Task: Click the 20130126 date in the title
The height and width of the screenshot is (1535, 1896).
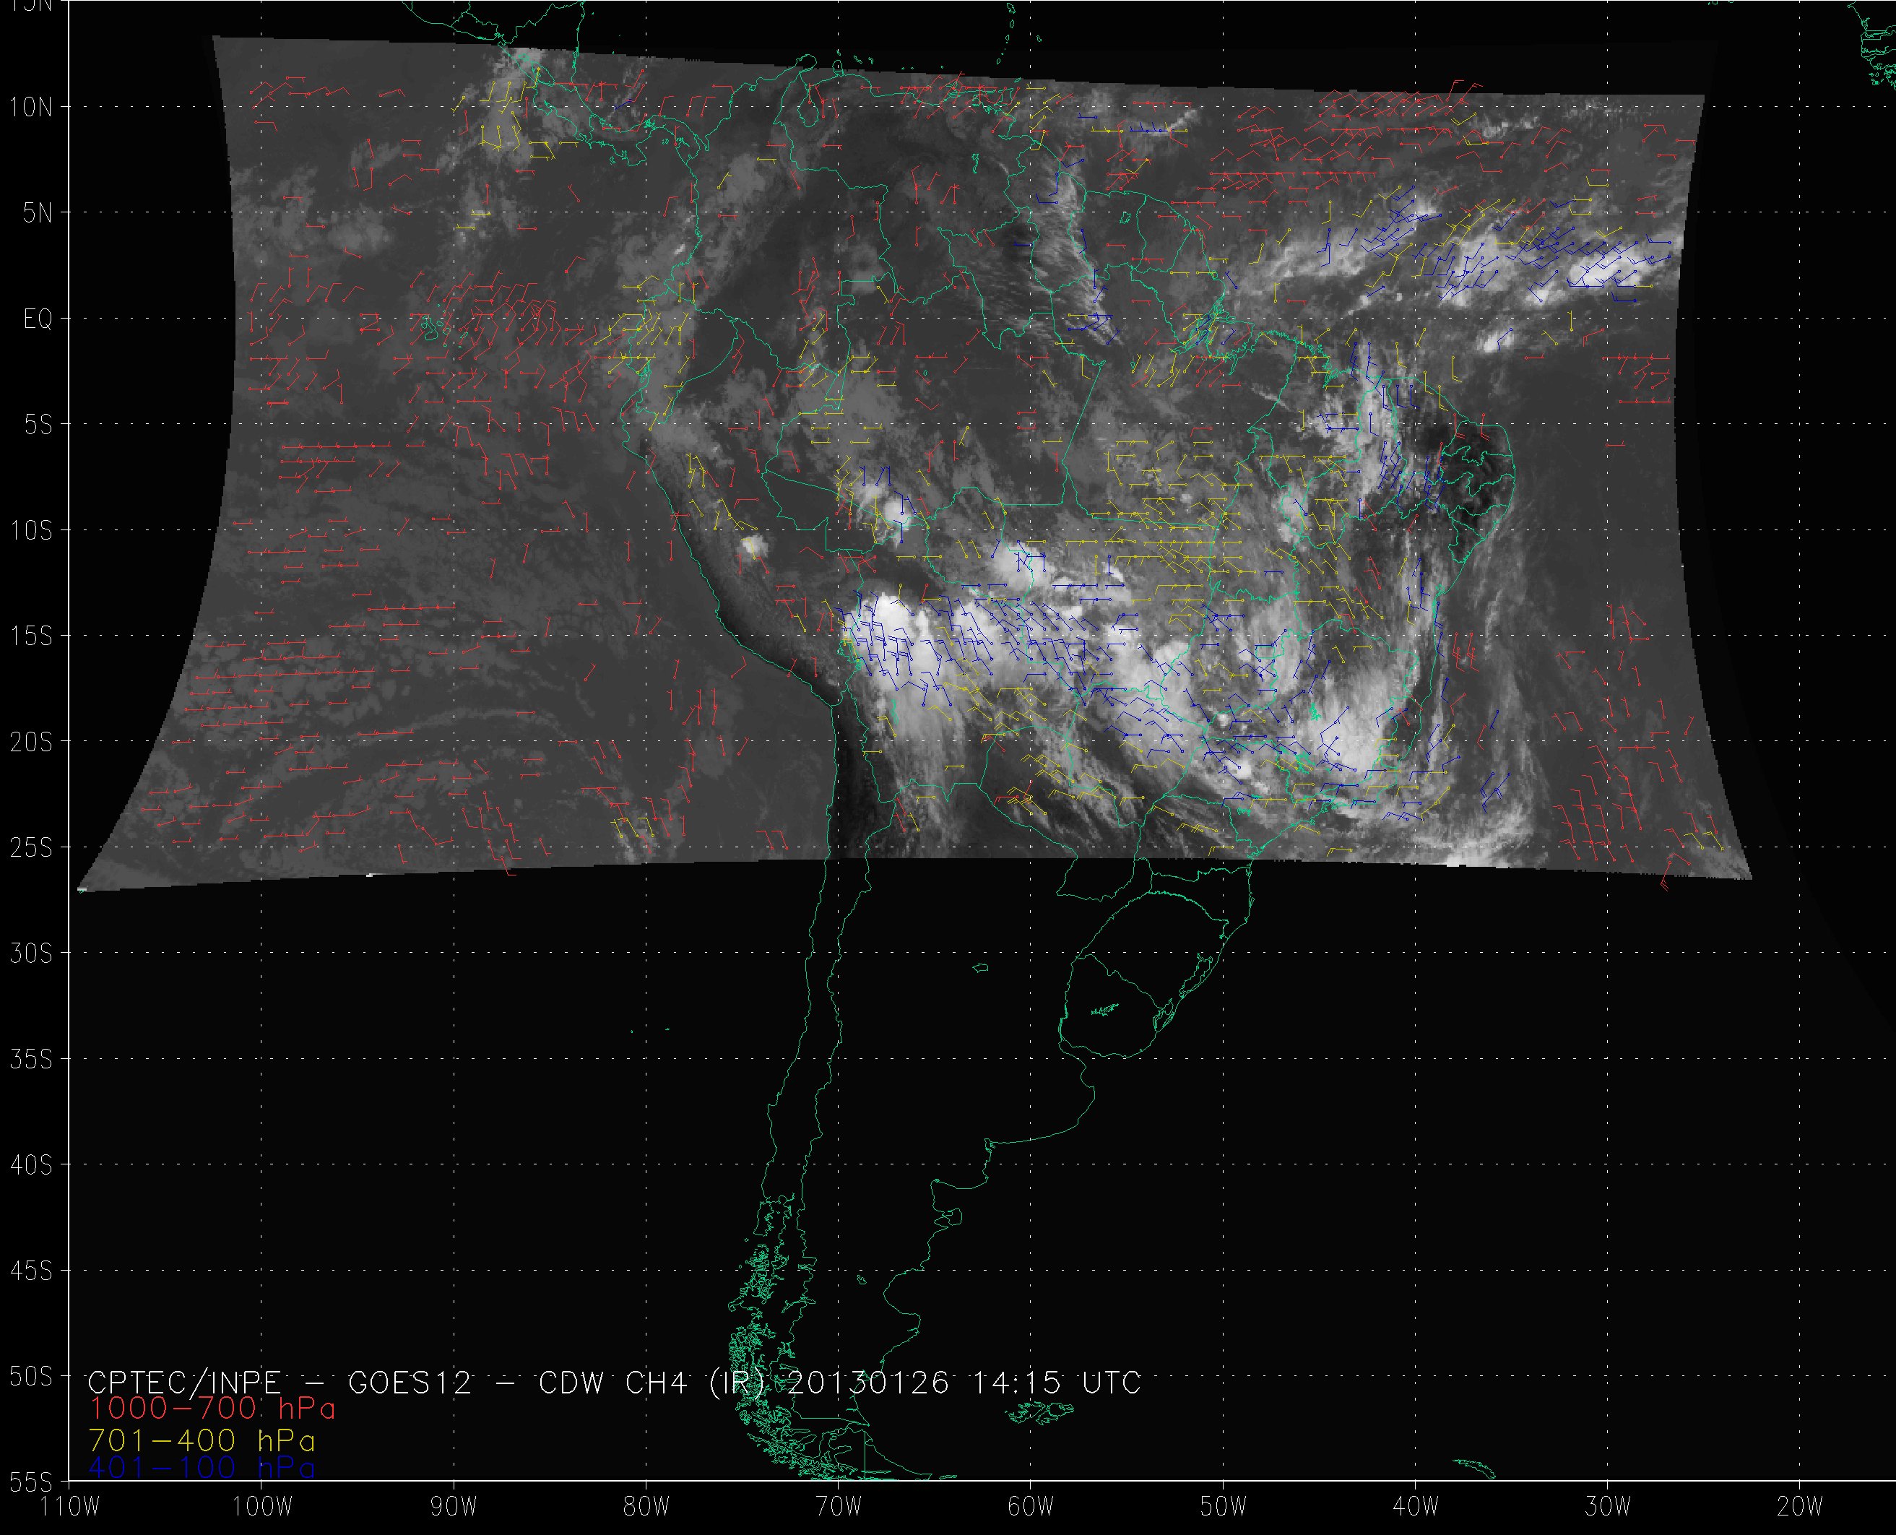Action: pos(867,1382)
